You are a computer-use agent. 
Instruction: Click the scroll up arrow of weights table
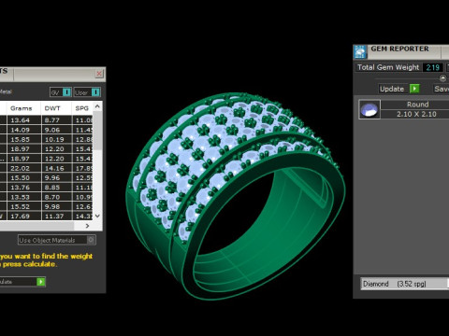point(97,106)
